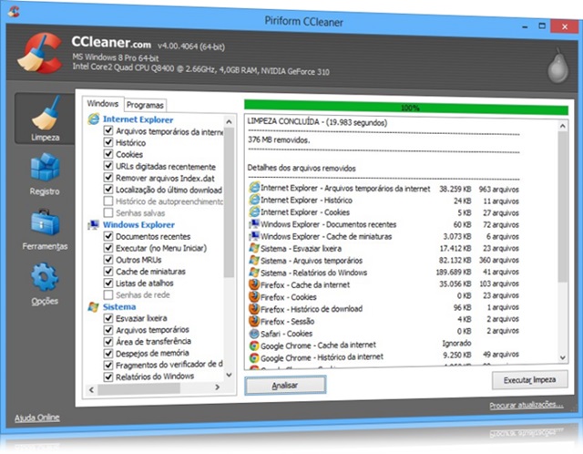Click '189.689 KB' size value

click(x=454, y=272)
